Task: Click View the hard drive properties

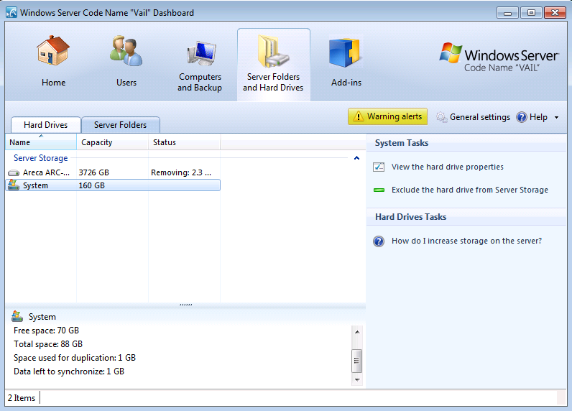Action: pos(448,167)
